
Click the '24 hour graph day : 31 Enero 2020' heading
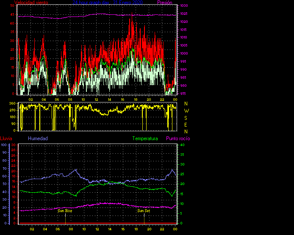[x=108, y=3]
